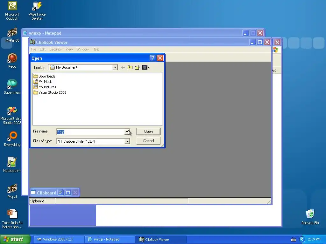Restore the minimized Clipboard child window
This screenshot has width=326, height=244.
coord(60,193)
